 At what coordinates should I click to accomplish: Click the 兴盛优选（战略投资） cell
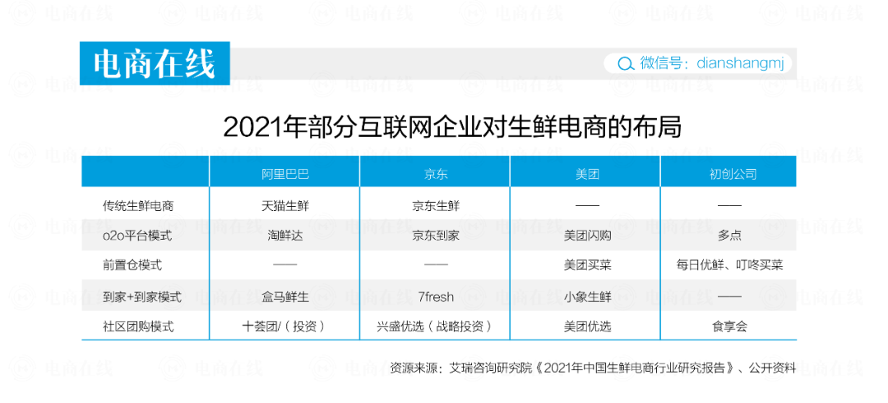point(436,326)
